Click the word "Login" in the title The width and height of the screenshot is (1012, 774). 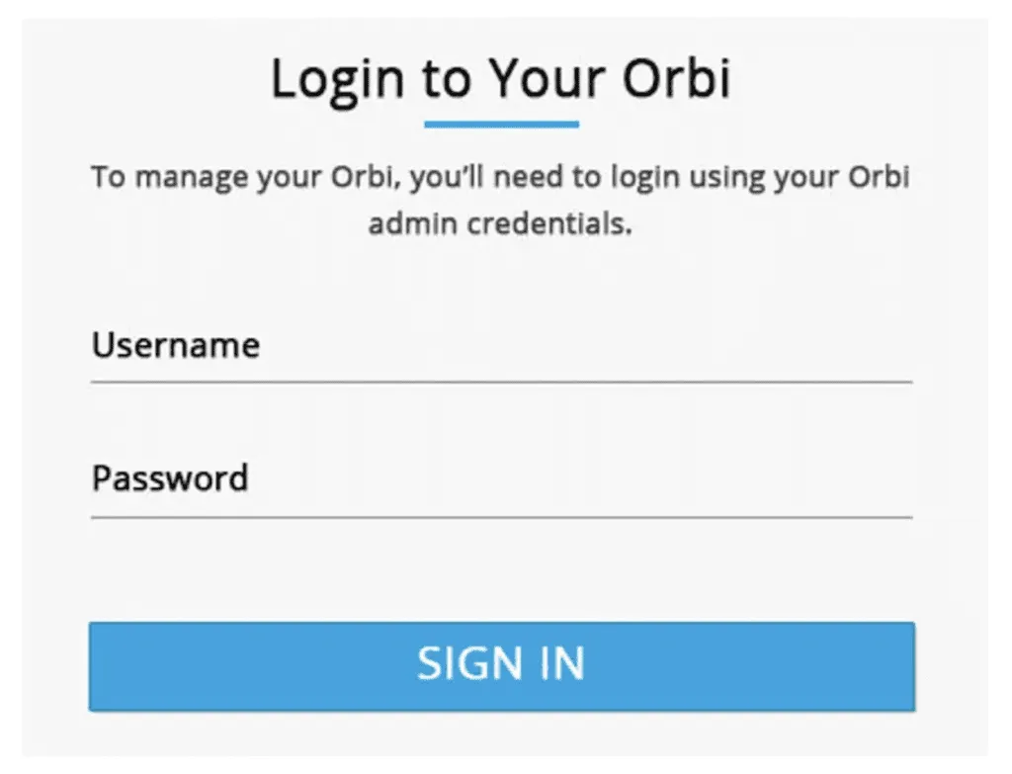338,81
